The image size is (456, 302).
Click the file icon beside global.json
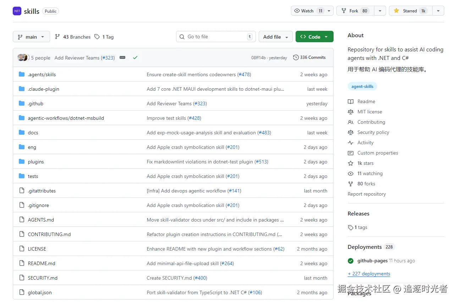22,292
